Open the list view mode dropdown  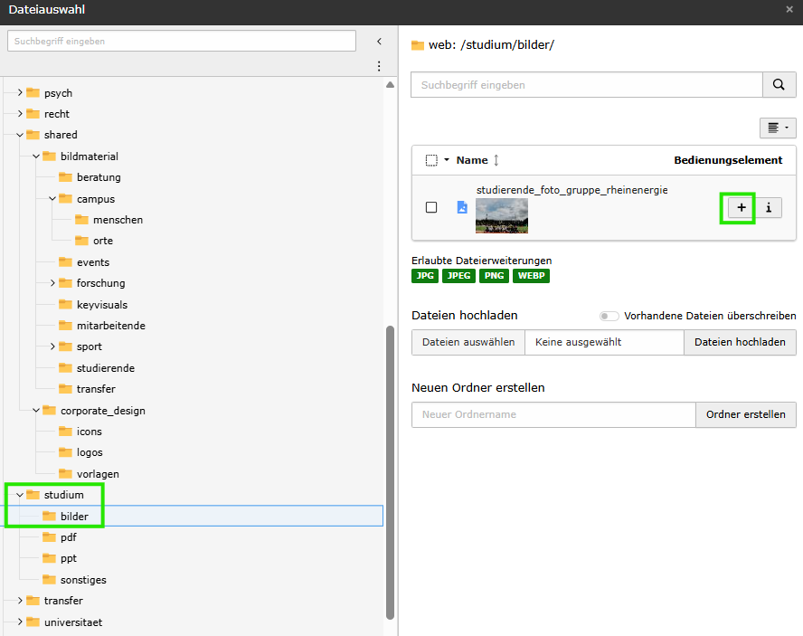[778, 128]
